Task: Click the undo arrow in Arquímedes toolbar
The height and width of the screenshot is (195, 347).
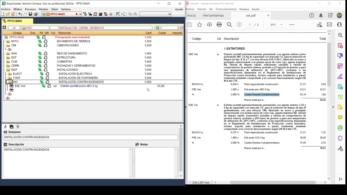Action: click(x=20, y=14)
